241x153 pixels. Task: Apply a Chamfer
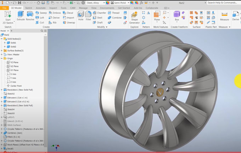click(100, 13)
